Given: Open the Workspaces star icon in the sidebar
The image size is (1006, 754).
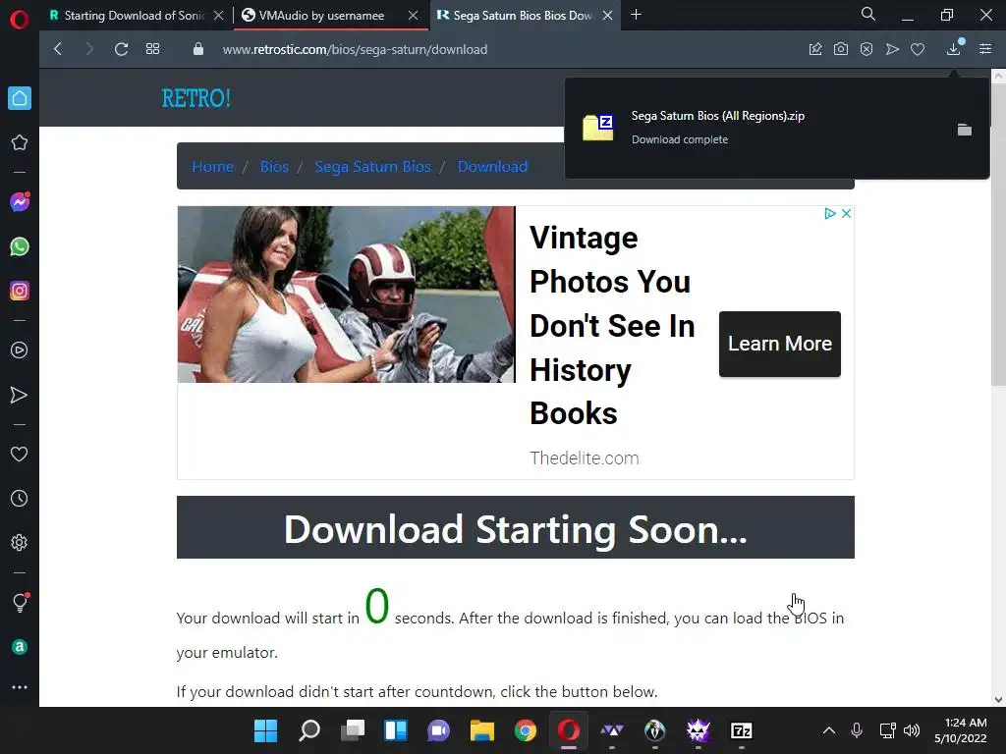Looking at the screenshot, I should 20,142.
